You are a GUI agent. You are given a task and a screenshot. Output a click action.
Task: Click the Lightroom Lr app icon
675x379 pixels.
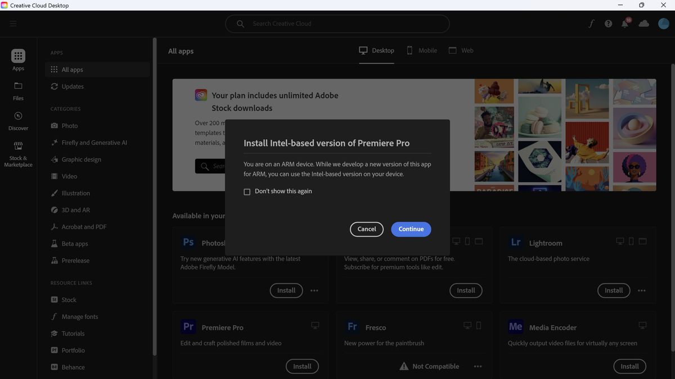click(515, 242)
